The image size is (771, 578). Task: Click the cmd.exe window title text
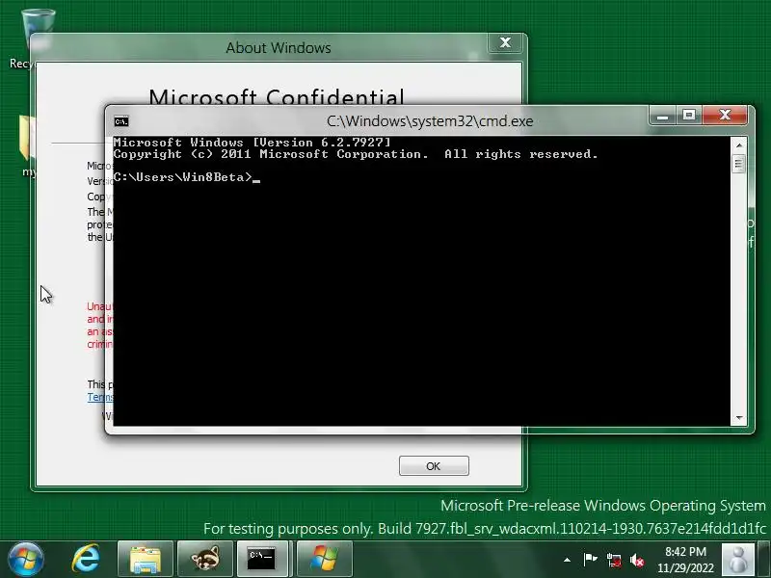point(430,121)
